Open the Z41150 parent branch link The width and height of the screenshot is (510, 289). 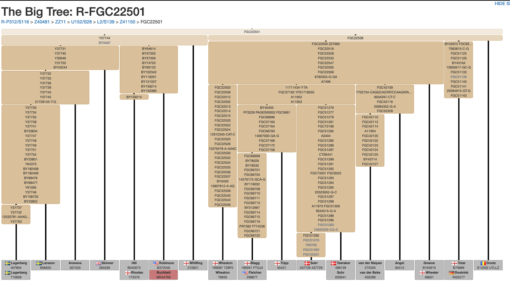[127, 22]
